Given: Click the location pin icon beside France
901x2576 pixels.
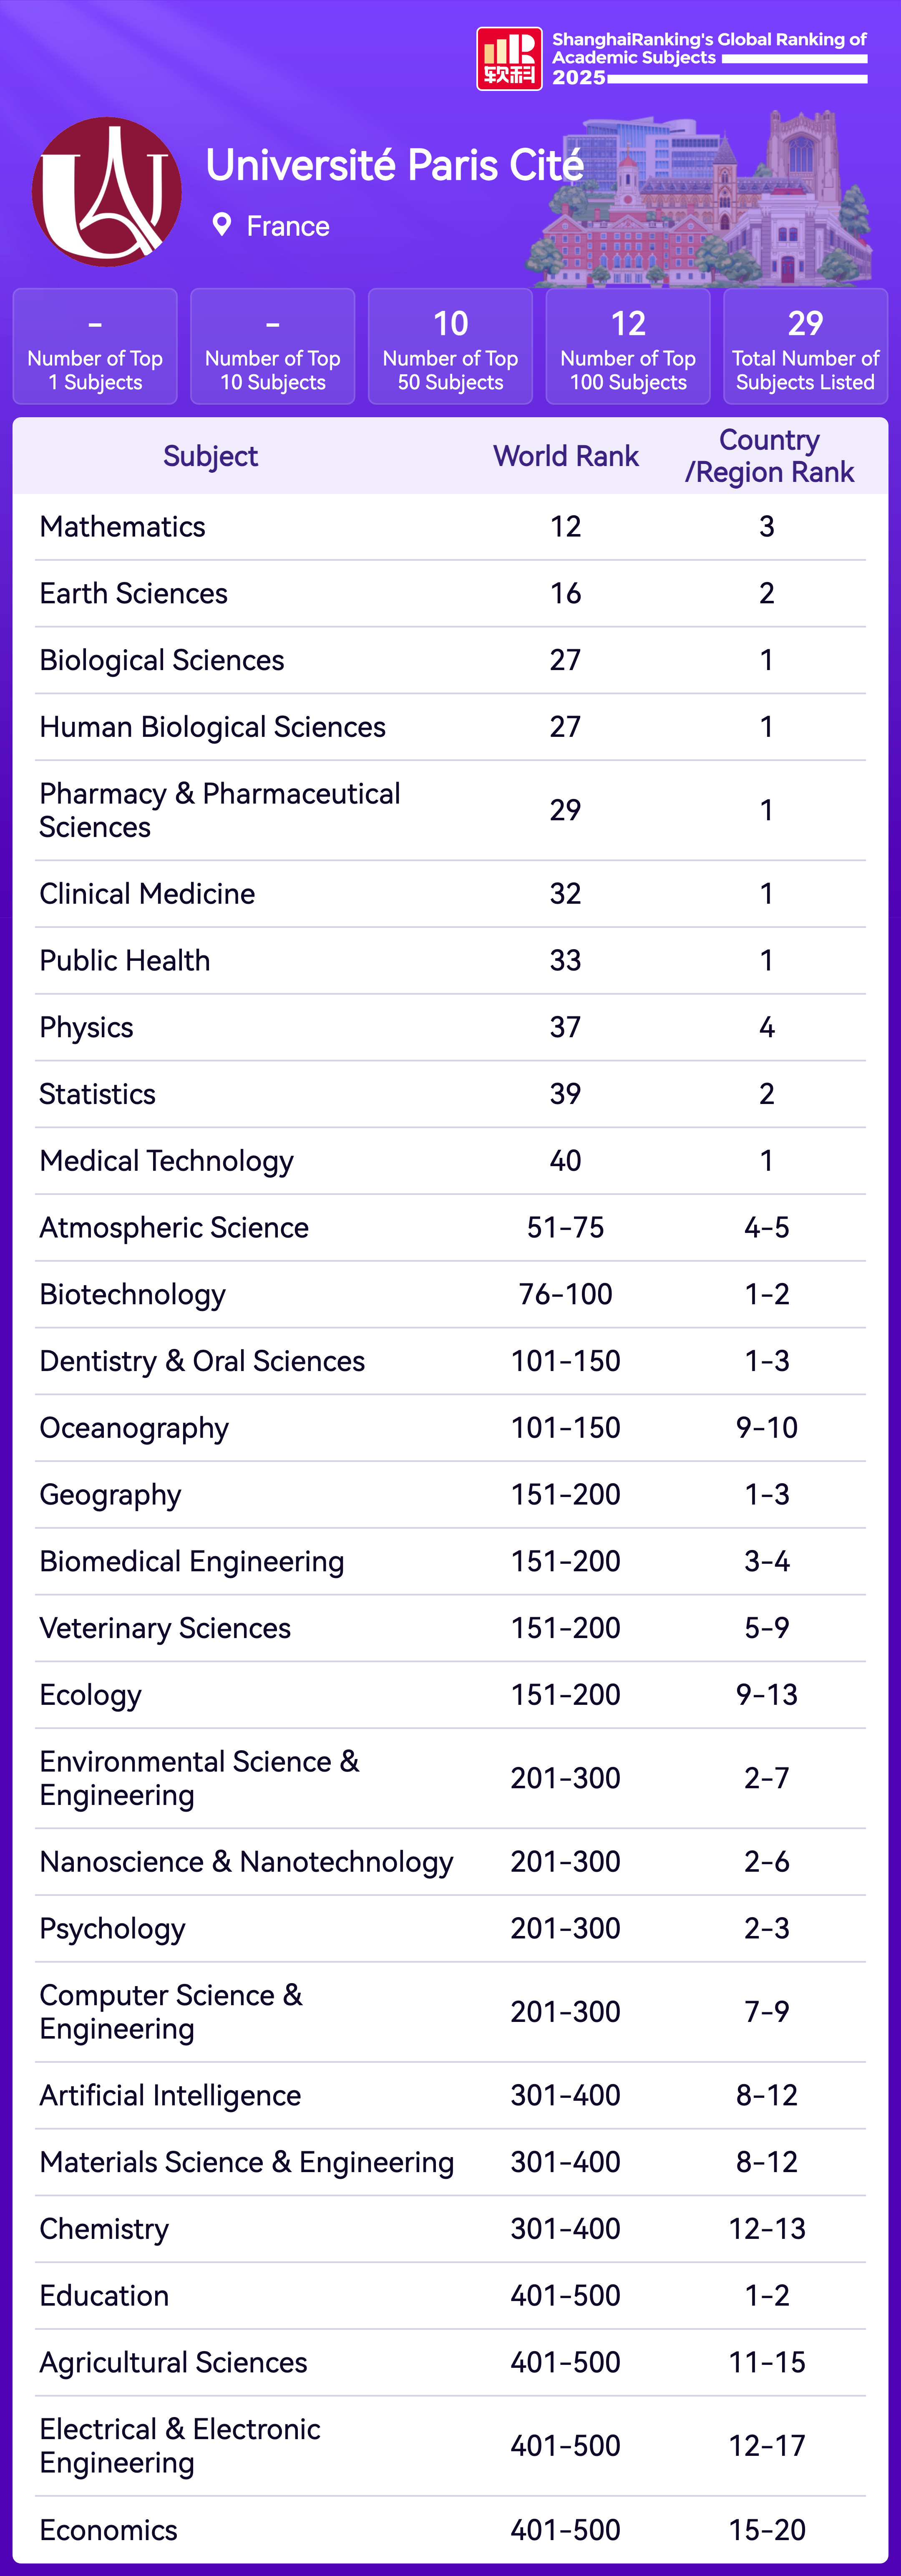Looking at the screenshot, I should click(x=222, y=225).
